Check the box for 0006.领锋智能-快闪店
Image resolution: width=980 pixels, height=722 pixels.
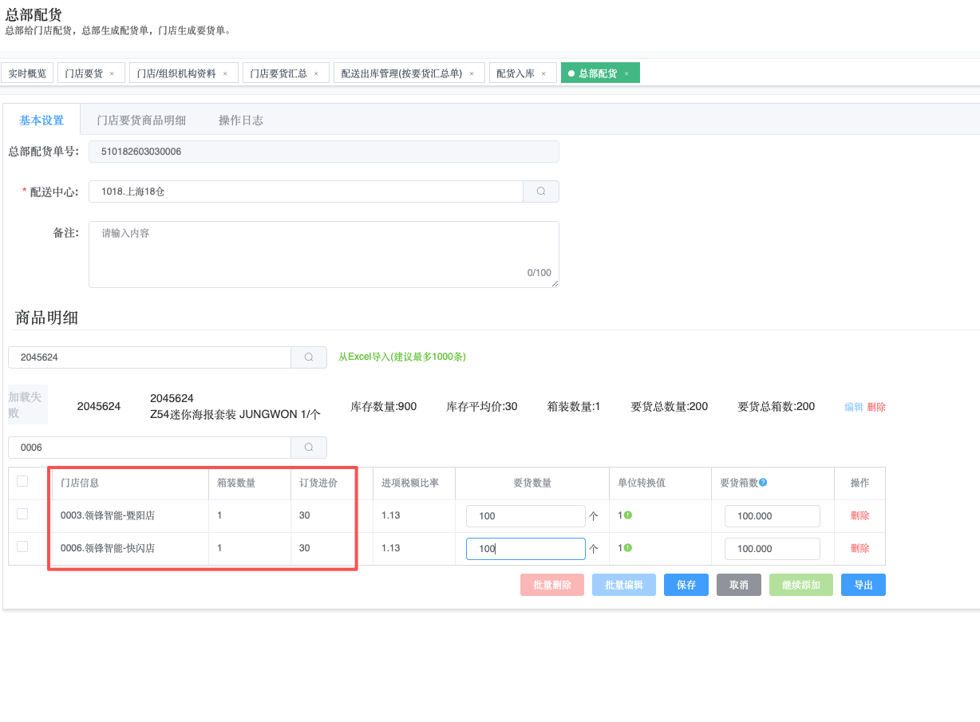pos(22,546)
